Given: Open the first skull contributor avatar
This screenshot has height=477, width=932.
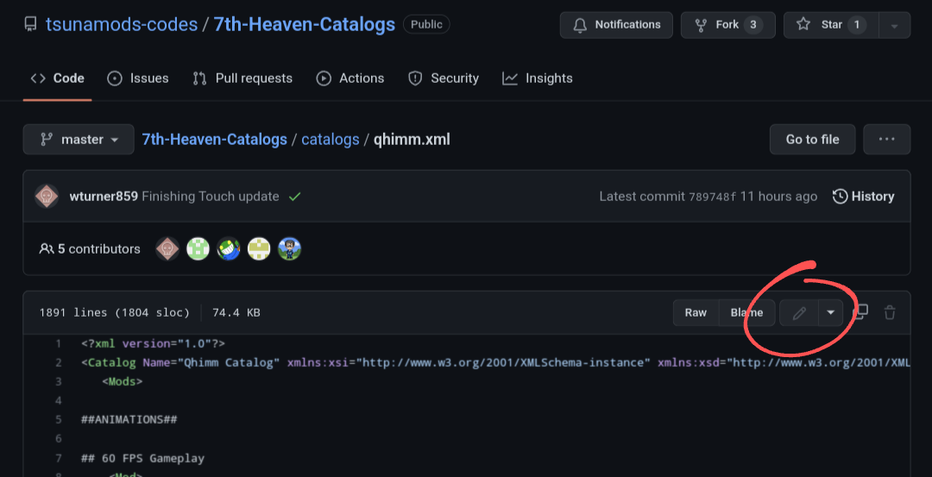Looking at the screenshot, I should click(x=167, y=249).
